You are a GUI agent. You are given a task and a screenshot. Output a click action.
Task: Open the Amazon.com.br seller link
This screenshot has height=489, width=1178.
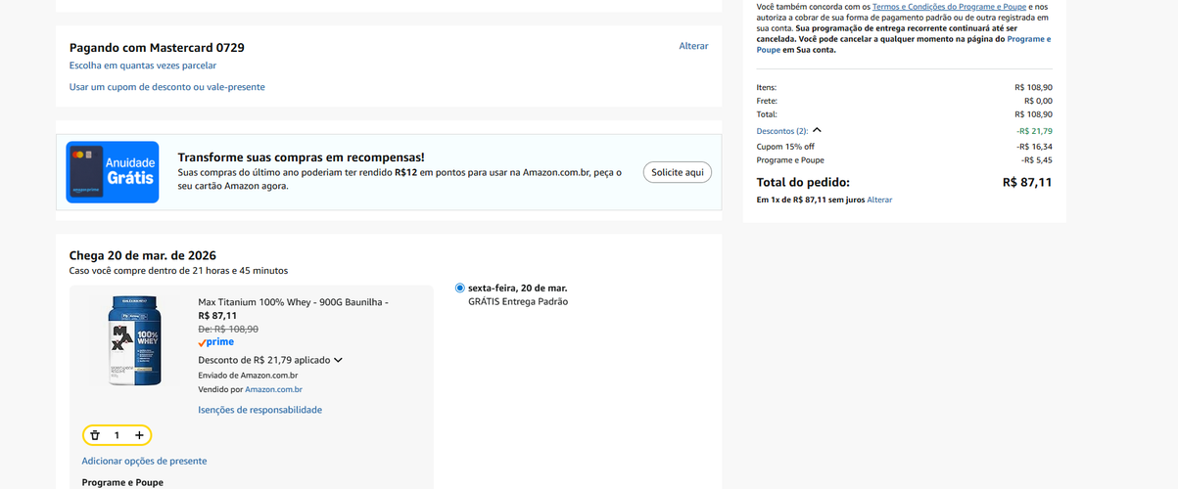tap(273, 389)
